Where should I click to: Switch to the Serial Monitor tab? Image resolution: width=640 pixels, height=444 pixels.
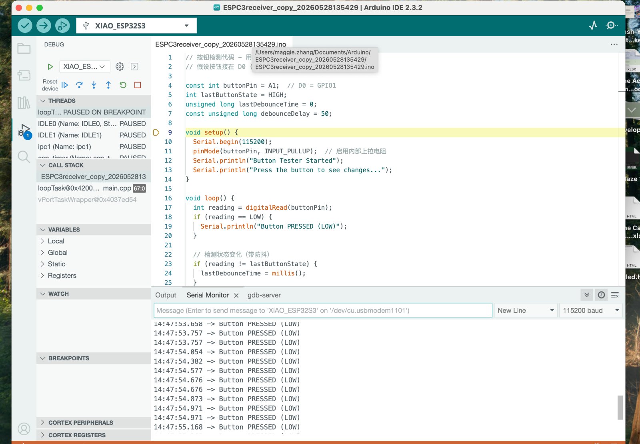208,295
